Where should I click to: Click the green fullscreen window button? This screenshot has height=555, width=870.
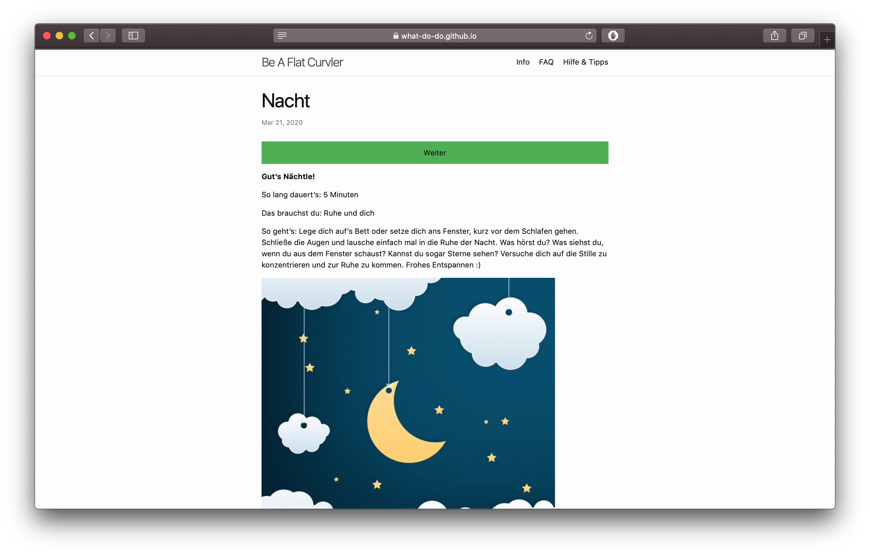point(72,35)
